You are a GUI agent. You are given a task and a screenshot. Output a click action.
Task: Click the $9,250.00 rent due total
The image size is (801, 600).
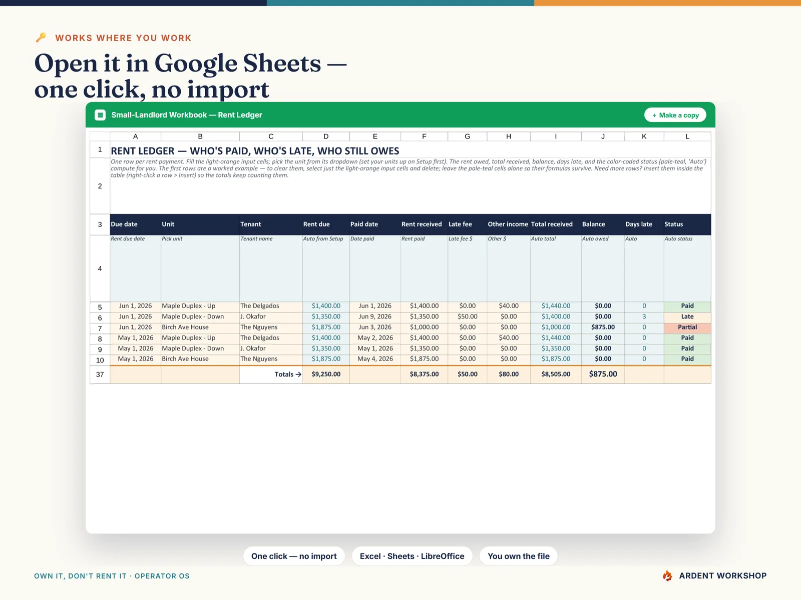tap(326, 374)
